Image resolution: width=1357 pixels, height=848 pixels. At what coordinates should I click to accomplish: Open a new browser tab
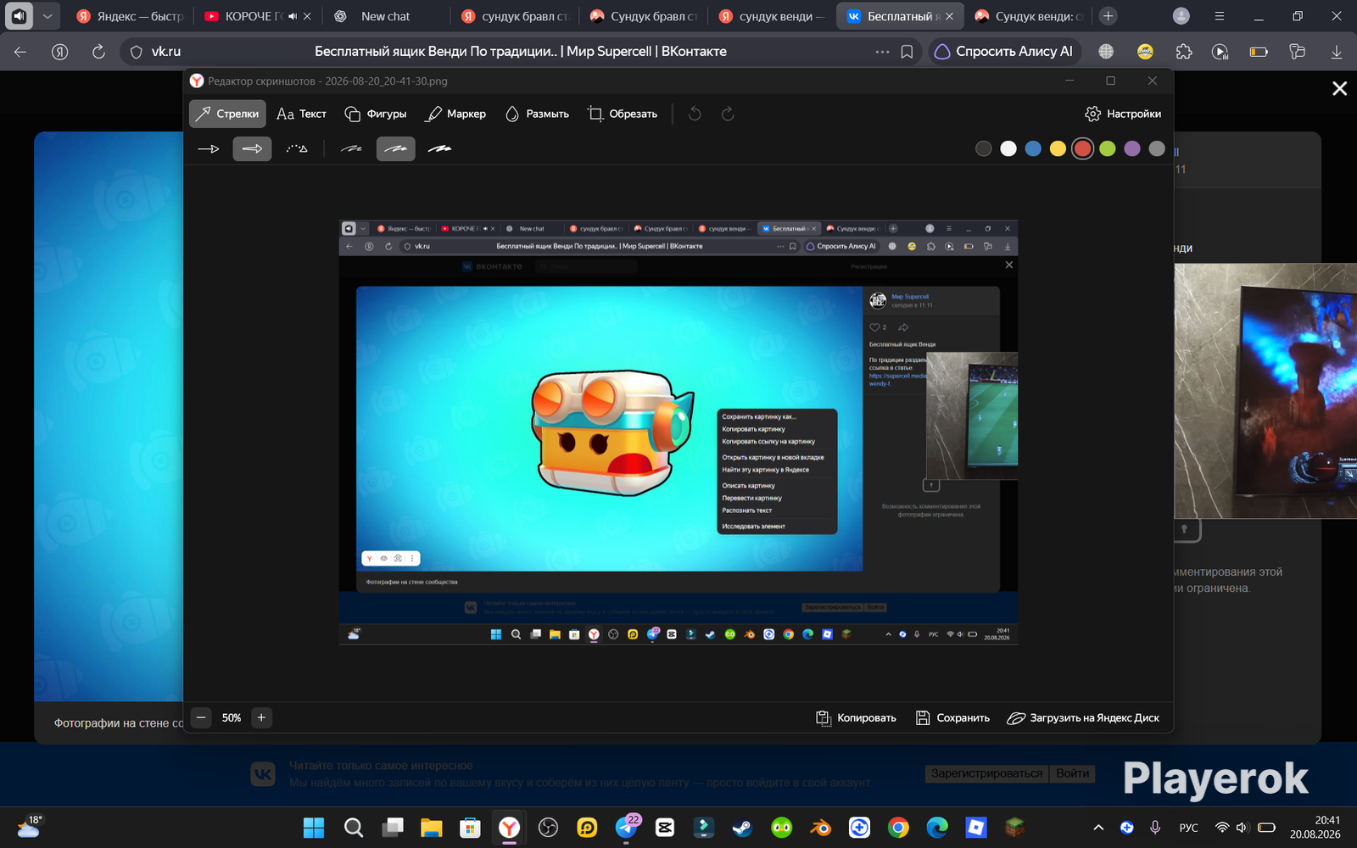click(x=1108, y=16)
